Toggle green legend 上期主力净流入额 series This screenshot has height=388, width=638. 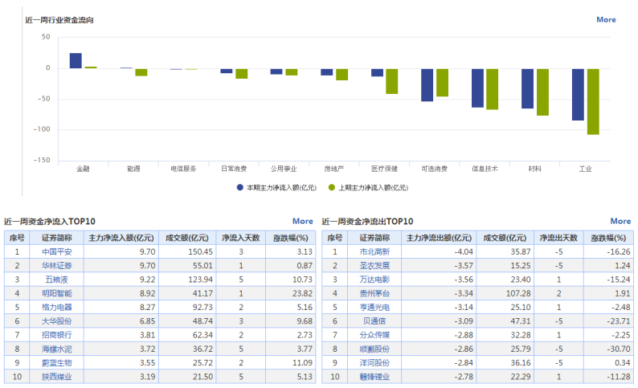tap(368, 187)
